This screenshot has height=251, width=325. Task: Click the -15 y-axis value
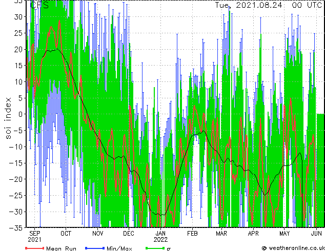[x=16, y=163]
